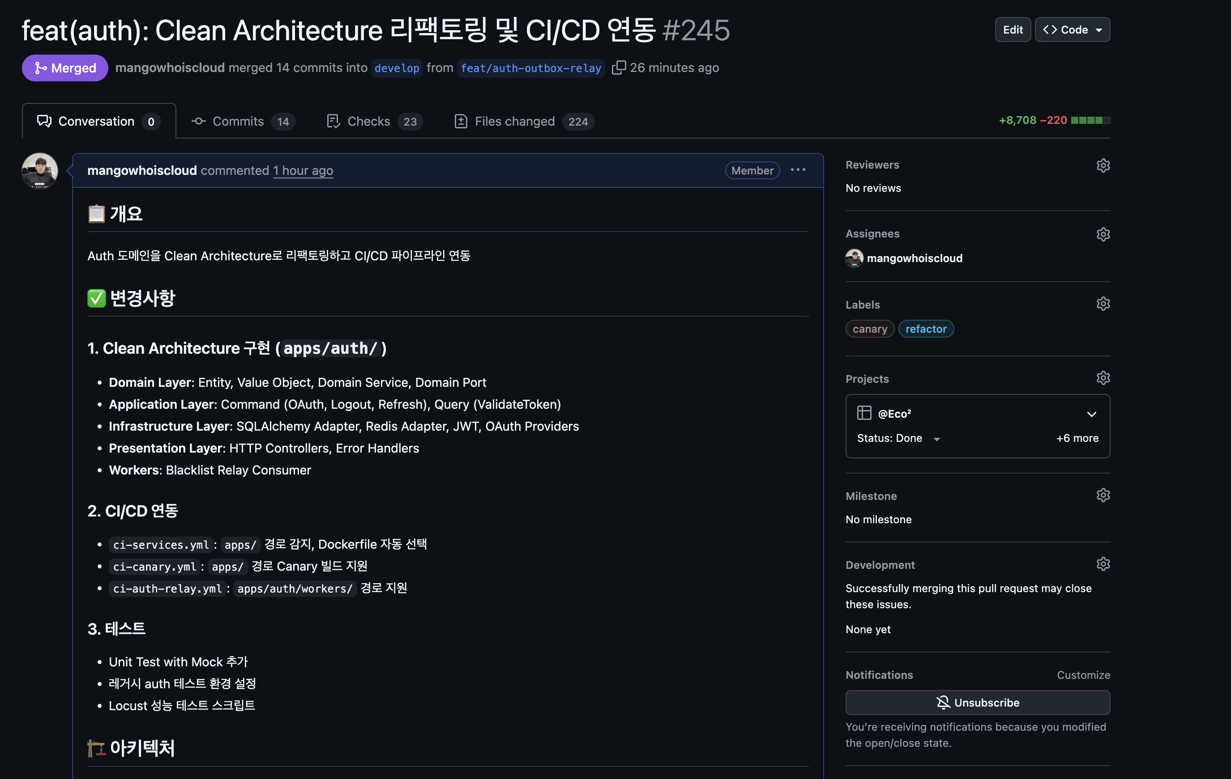This screenshot has height=779, width=1231.
Task: Open Labels gear settings
Action: point(1103,304)
